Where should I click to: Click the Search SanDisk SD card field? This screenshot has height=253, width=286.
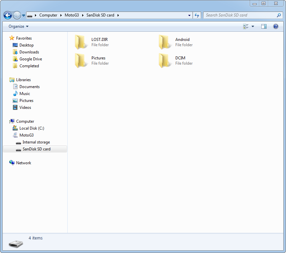click(x=240, y=15)
